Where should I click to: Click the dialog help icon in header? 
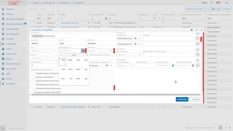pyautogui.click(x=192, y=30)
